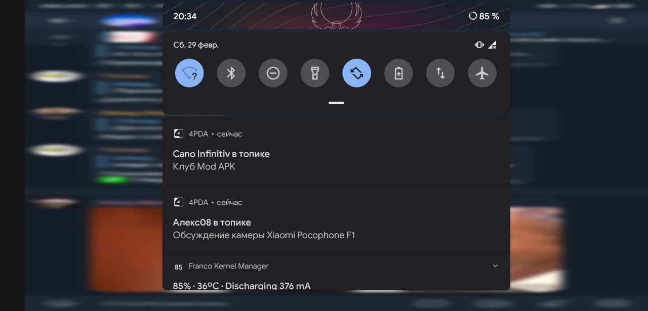Toggle the mobile data arrows tile

pos(440,73)
